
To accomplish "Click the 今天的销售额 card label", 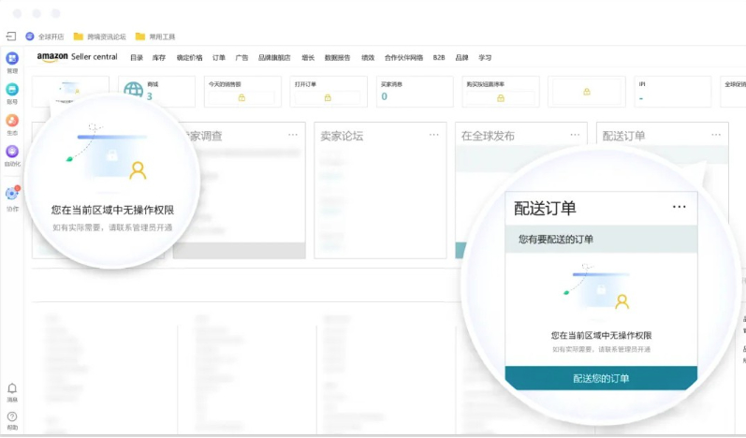I will pyautogui.click(x=225, y=84).
